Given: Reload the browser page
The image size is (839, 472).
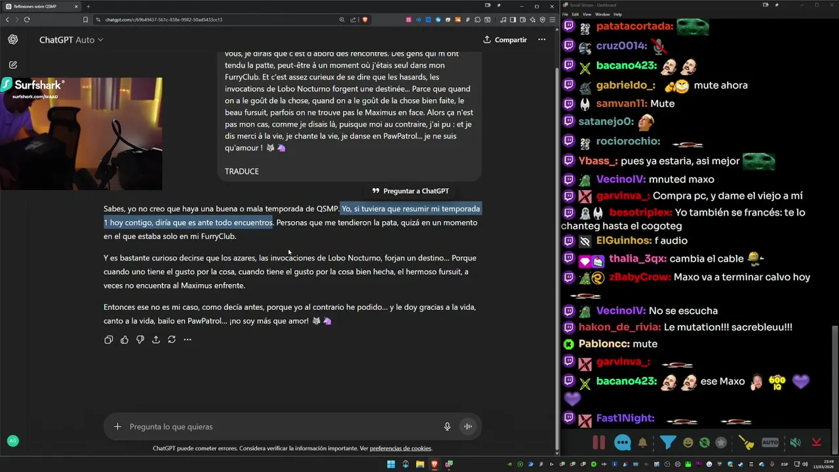Looking at the screenshot, I should [x=27, y=20].
